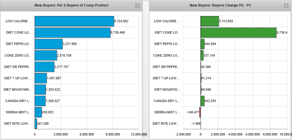Click the blue SIERRA MIST bar showing 830,923
This screenshot has width=292, height=140.
38,112
